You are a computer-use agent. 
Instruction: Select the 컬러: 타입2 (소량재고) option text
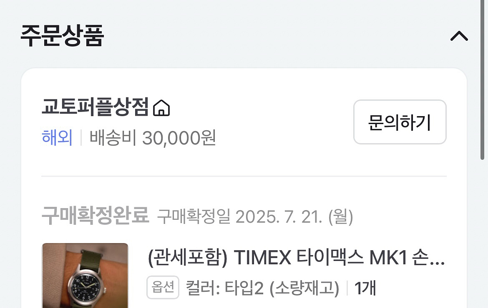click(x=262, y=288)
